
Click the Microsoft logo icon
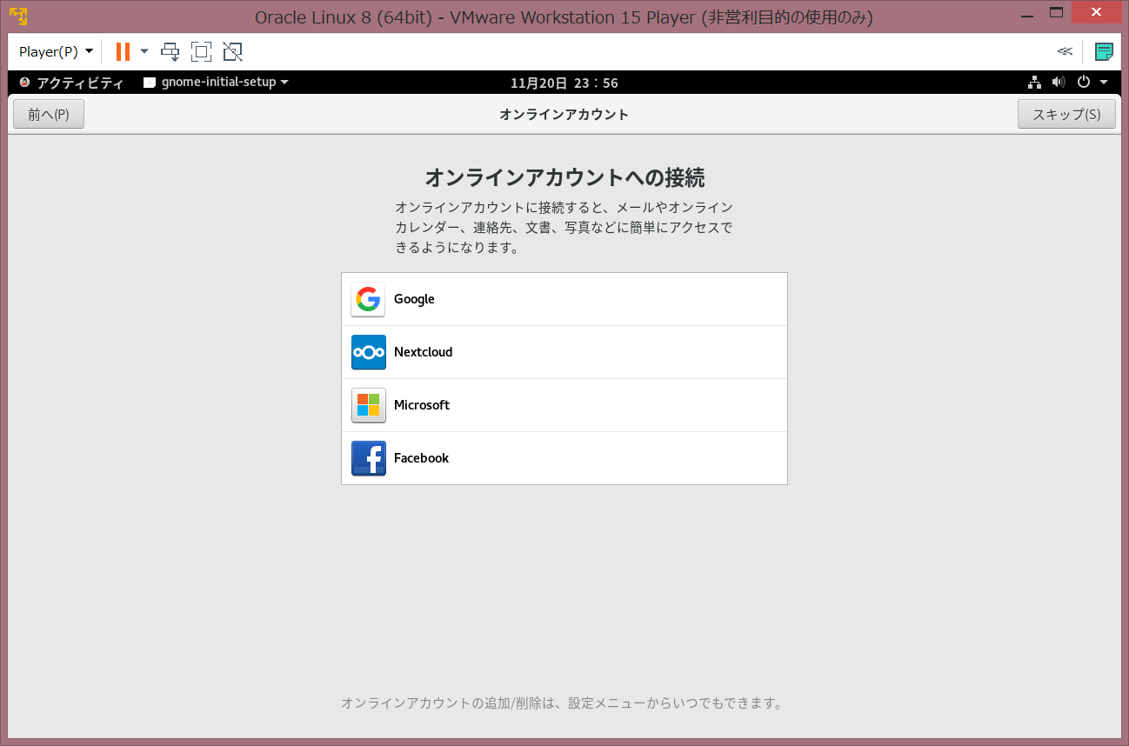click(368, 405)
